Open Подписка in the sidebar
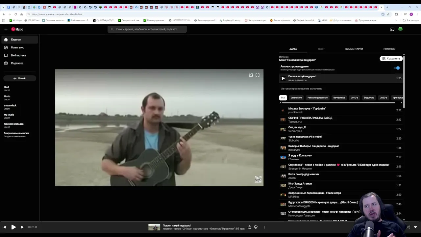This screenshot has width=421, height=237. coord(19,63)
